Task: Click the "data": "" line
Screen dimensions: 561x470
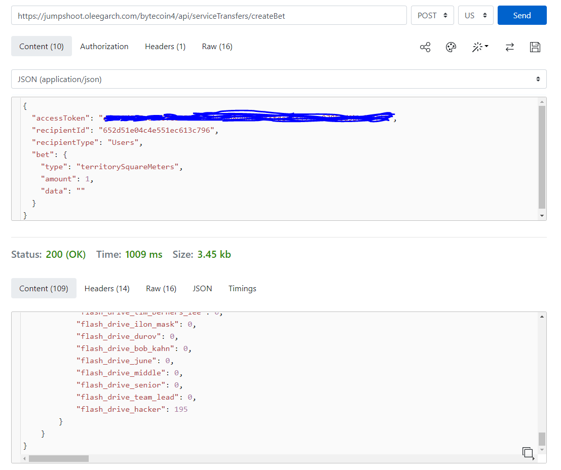Action: [x=63, y=191]
